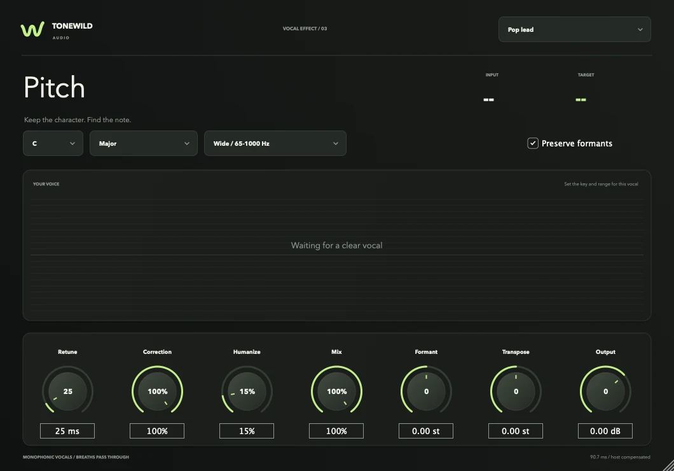Click 'Keep the character. Find the note.' tagline
674x471 pixels.
(78, 120)
